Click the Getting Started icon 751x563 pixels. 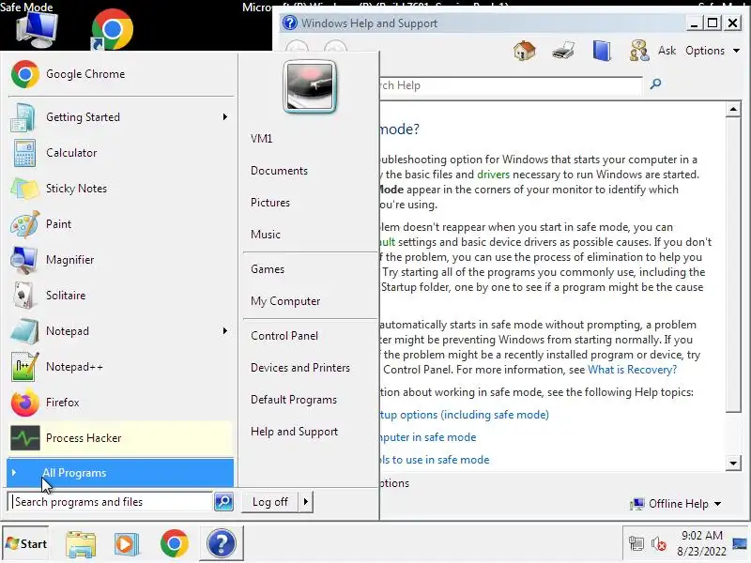(x=23, y=117)
